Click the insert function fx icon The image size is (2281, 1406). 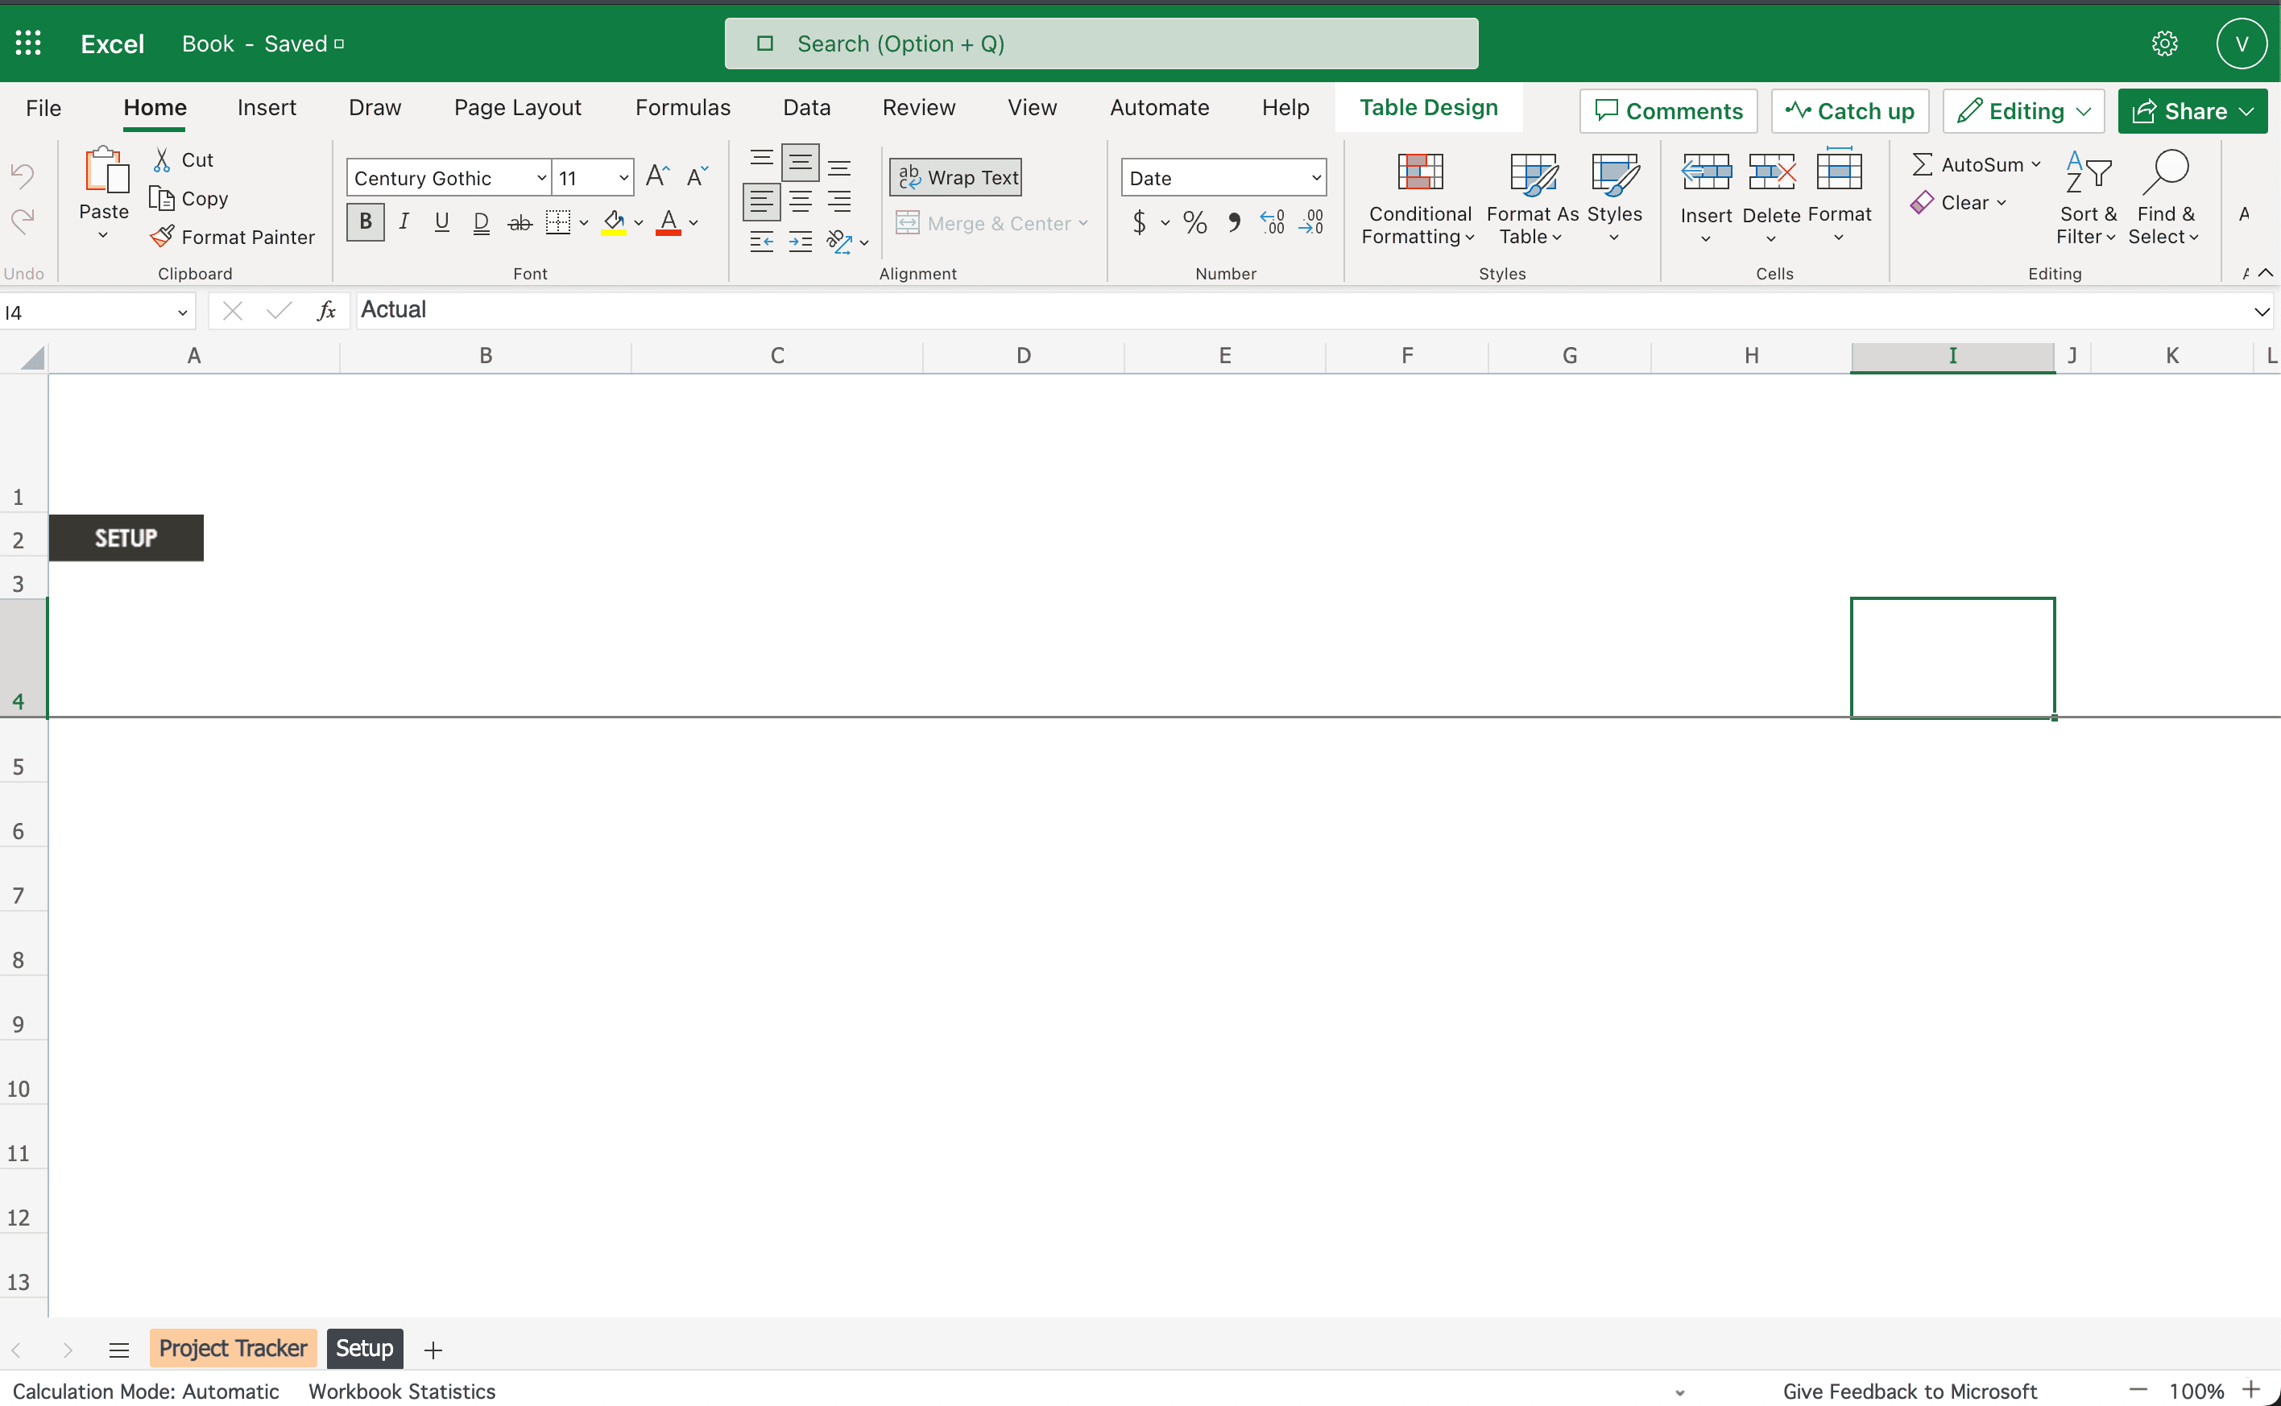326,311
